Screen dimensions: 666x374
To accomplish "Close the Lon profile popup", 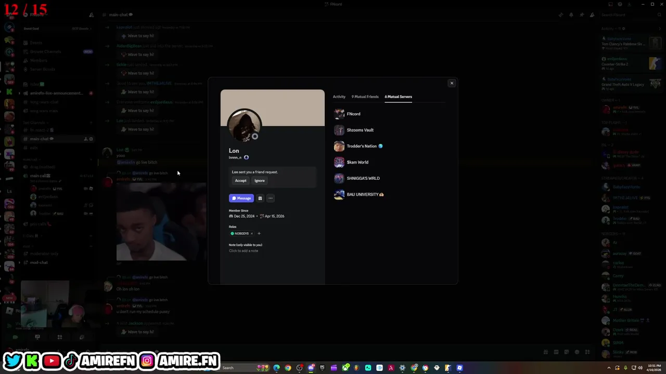I will point(452,83).
